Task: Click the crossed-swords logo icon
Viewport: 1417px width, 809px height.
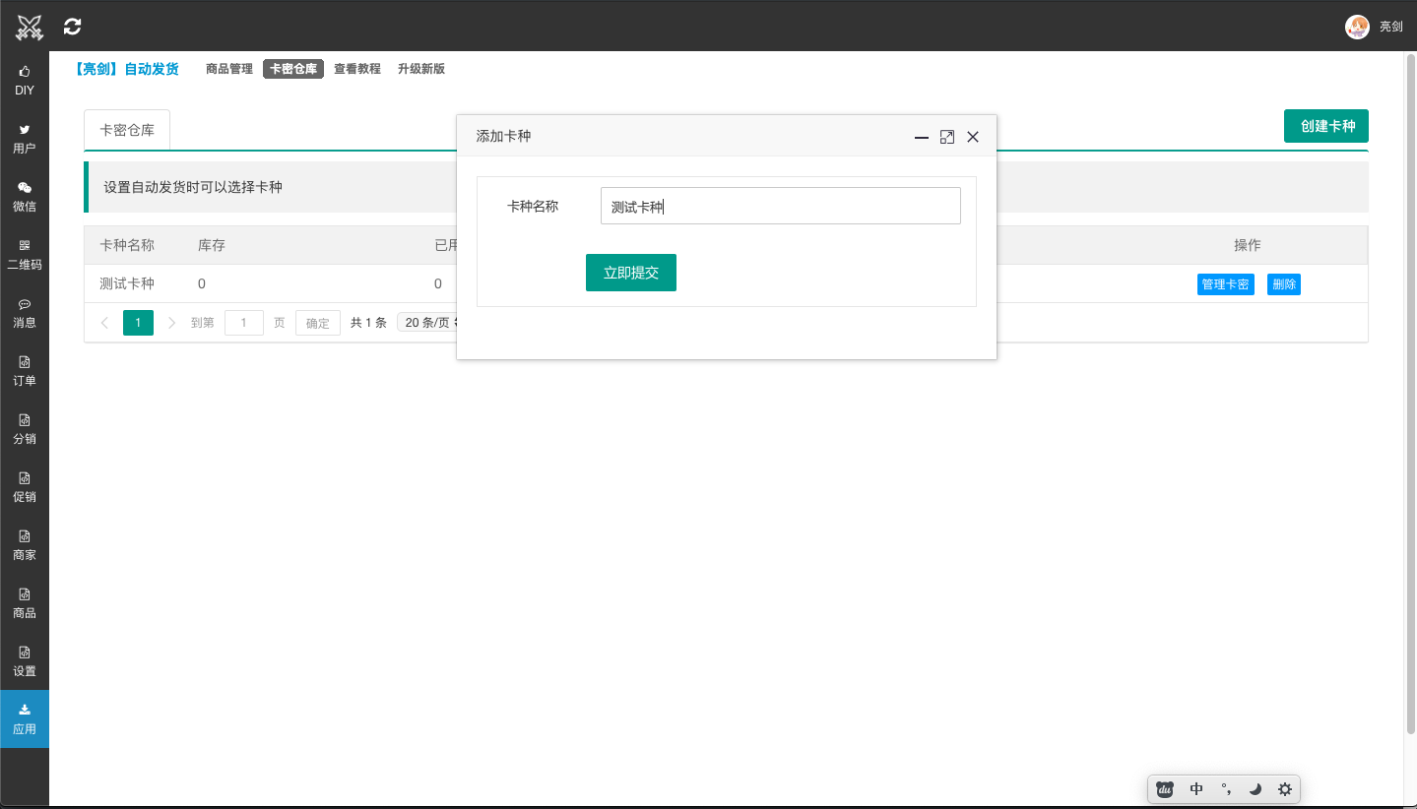Action: click(30, 27)
